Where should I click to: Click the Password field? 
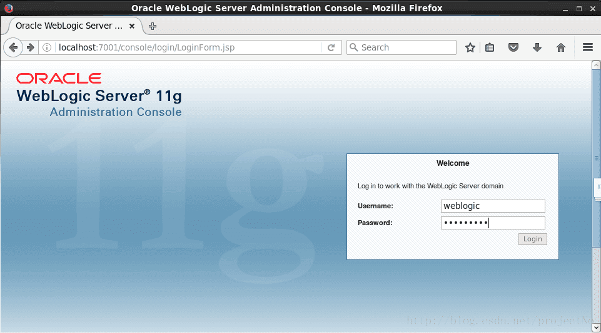[x=493, y=223]
